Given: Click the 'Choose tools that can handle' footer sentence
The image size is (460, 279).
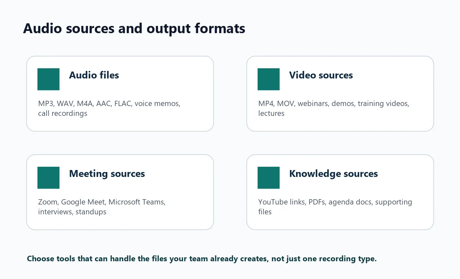Looking at the screenshot, I should point(202,259).
